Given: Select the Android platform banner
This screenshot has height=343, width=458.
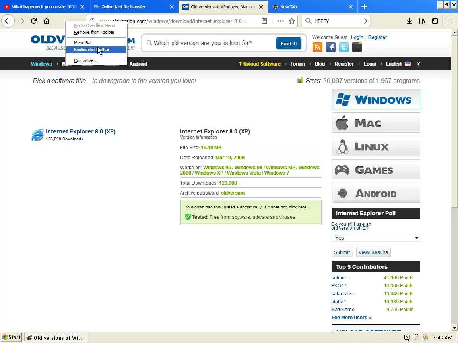Looking at the screenshot, I should click(376, 193).
